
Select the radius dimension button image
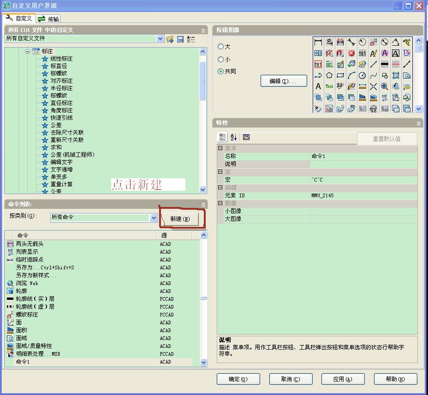point(362,42)
